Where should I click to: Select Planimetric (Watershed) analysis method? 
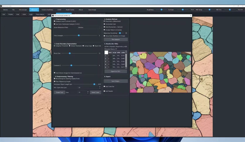click(104, 21)
